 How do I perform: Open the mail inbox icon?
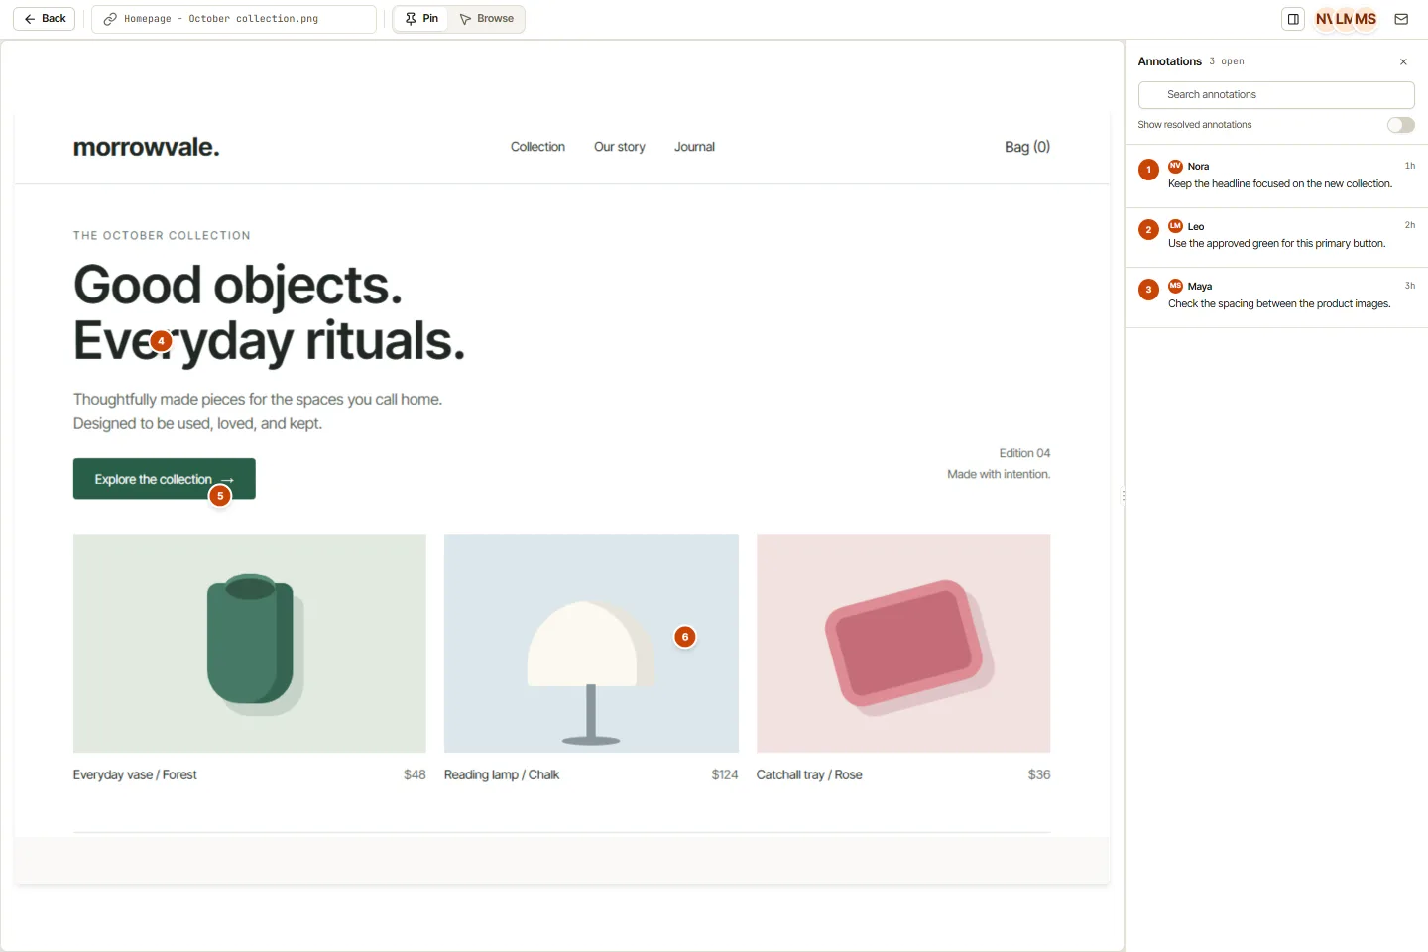pos(1401,19)
